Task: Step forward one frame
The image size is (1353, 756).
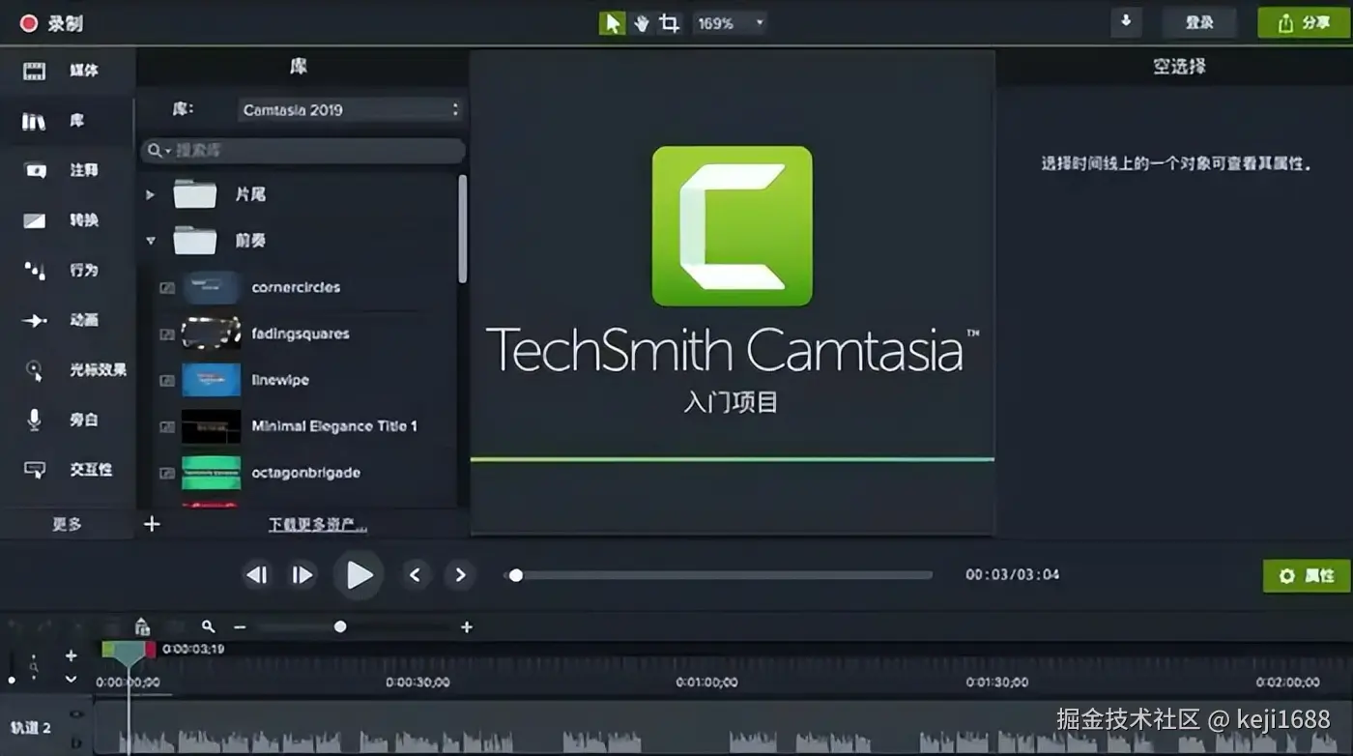Action: pos(302,575)
